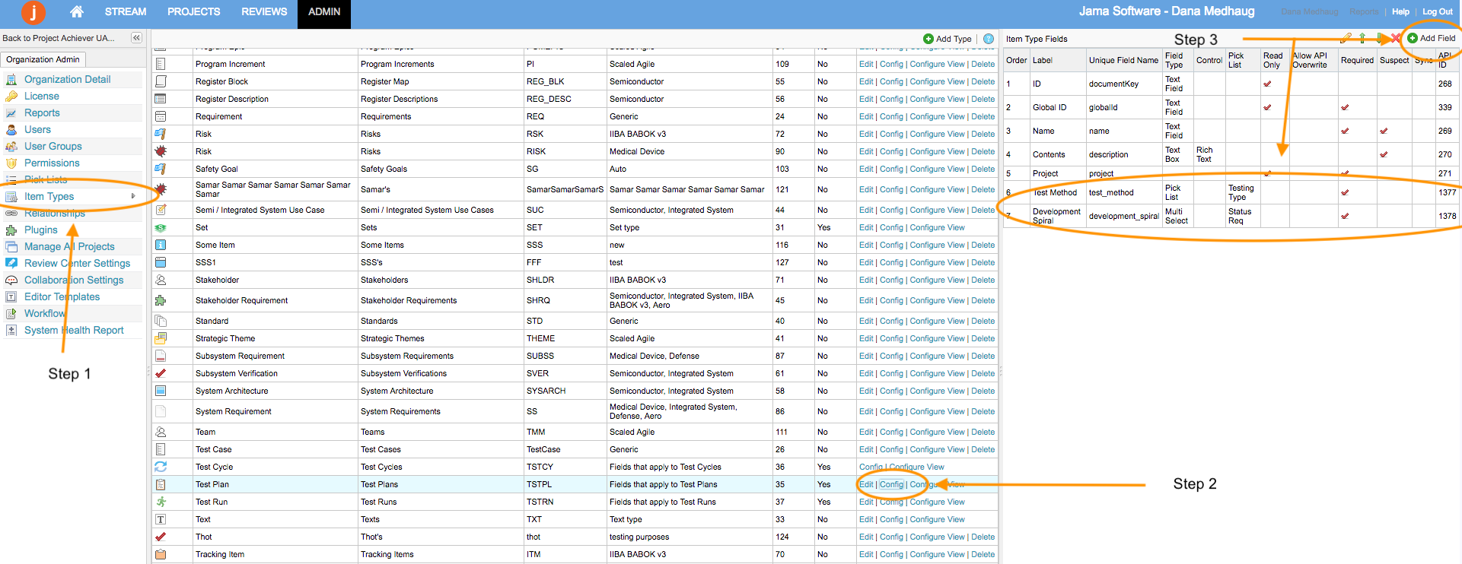Click the Review Center Settings icon
This screenshot has width=1462, height=564.
[11, 263]
